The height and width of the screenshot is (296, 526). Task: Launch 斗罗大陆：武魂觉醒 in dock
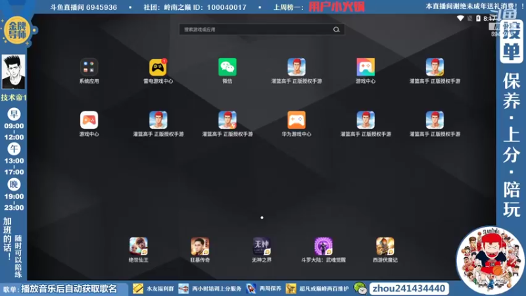coord(323,246)
